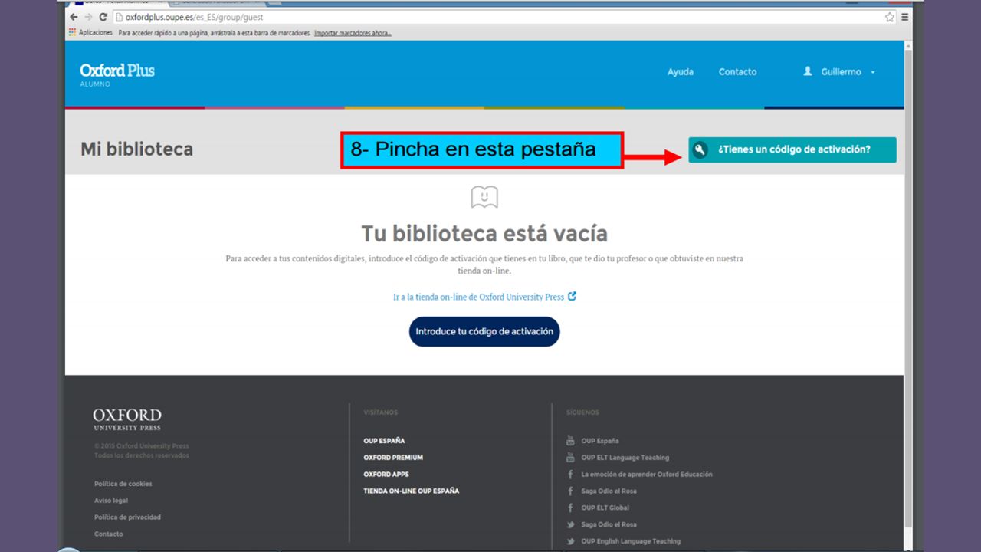Open Política de cookies footer link

(x=123, y=484)
